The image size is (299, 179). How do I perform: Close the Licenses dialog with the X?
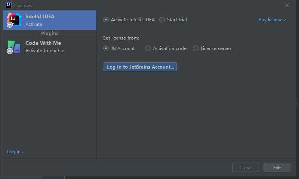coord(287,5)
